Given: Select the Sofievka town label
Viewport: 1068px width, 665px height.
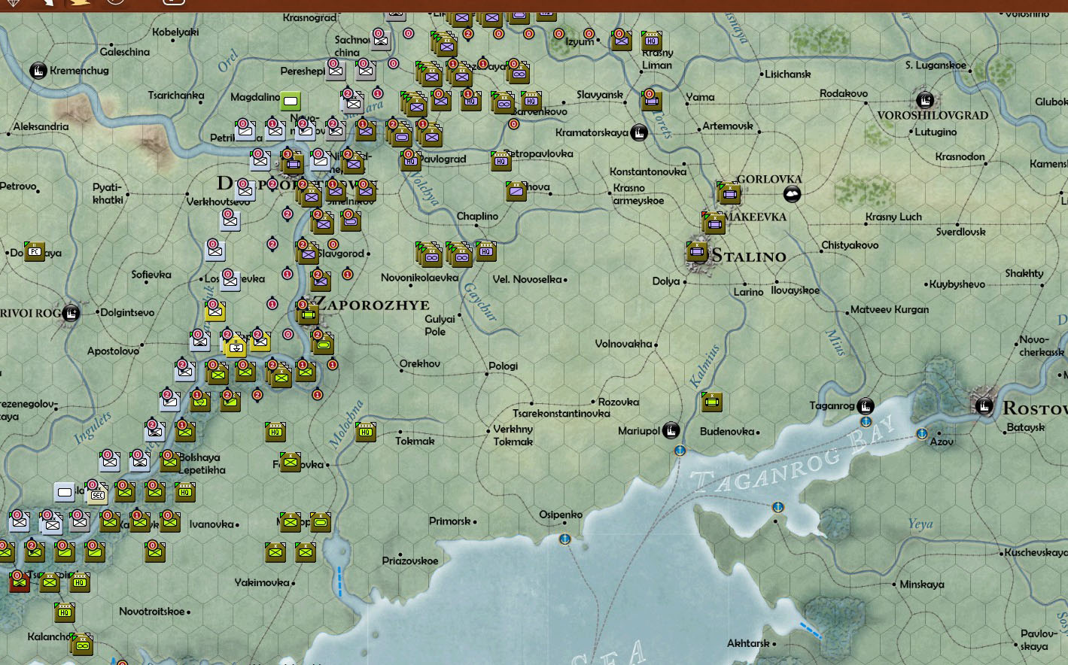Looking at the screenshot, I should 151,275.
